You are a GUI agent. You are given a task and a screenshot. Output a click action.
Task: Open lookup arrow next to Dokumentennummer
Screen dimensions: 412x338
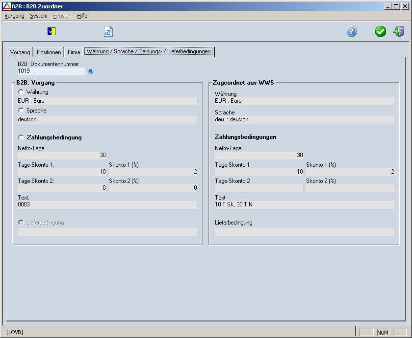pos(90,72)
